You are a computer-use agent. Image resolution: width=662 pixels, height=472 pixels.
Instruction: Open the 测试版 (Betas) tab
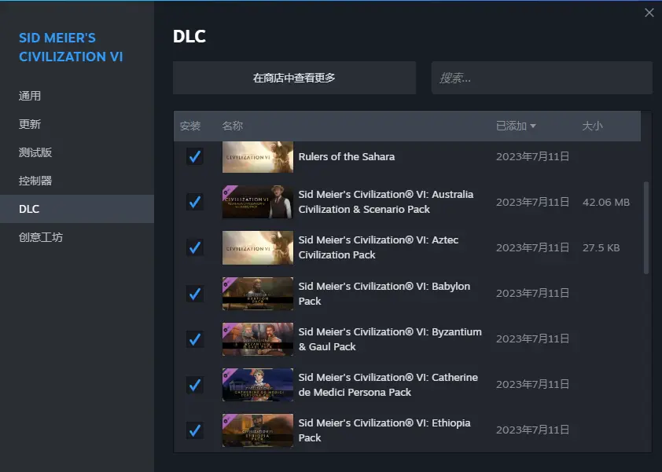pyautogui.click(x=77, y=152)
